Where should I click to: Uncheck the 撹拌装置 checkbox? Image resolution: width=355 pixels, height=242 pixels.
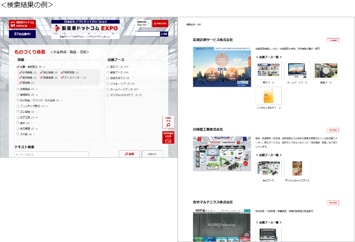[62, 73]
